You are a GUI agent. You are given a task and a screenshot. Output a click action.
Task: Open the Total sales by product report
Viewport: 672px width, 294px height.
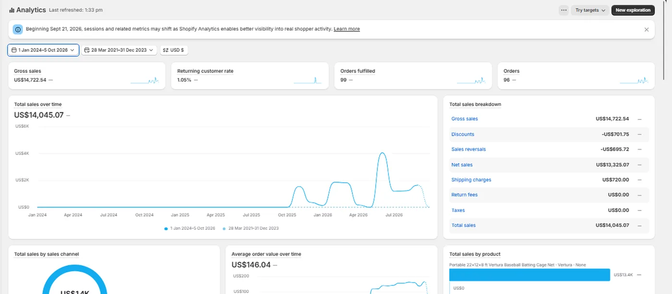coord(475,254)
